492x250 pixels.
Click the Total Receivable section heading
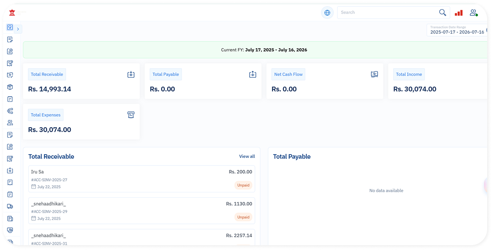tap(51, 157)
